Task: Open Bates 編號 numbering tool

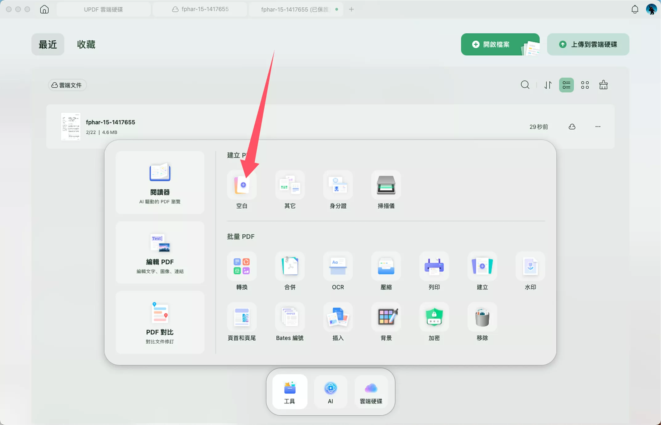Action: point(290,317)
